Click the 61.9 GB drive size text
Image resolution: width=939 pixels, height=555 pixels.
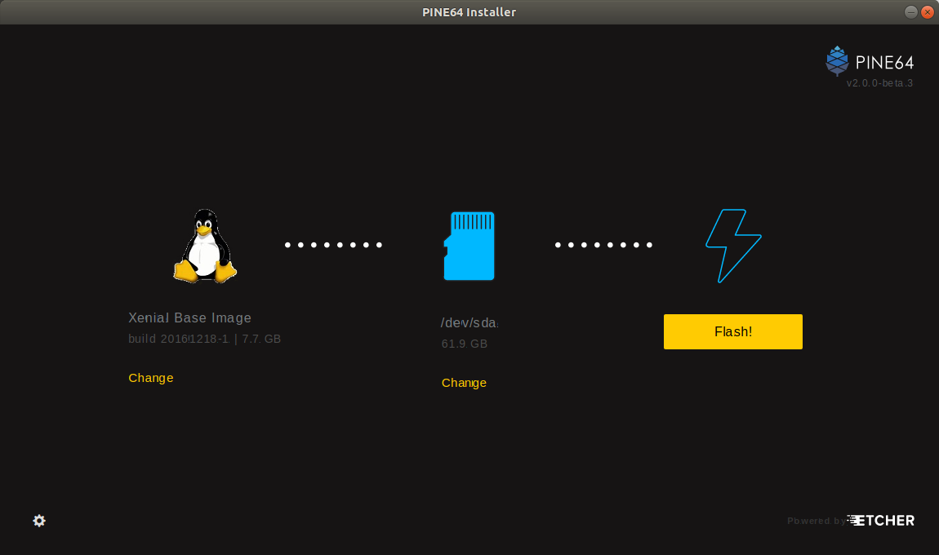(464, 344)
